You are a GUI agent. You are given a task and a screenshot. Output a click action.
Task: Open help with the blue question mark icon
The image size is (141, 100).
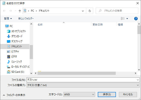136,18
